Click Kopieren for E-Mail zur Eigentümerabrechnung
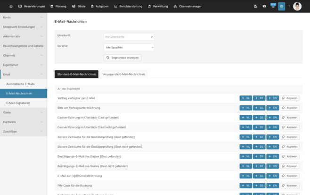 [x=290, y=176]
